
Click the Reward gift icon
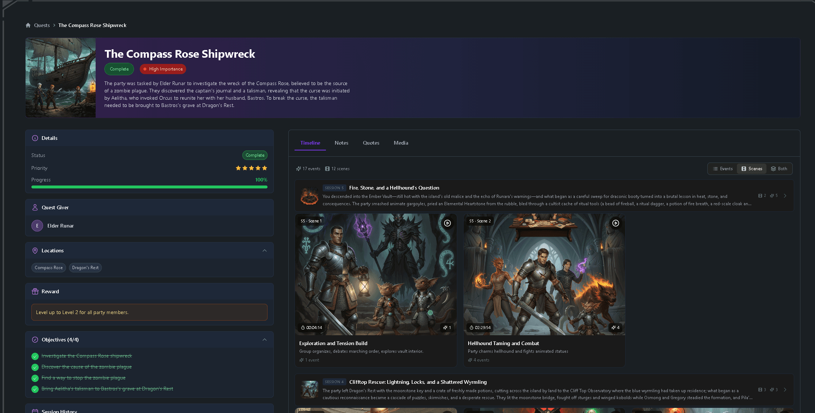(x=35, y=291)
